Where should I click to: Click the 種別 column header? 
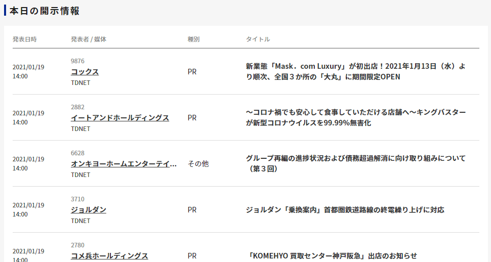click(x=193, y=39)
